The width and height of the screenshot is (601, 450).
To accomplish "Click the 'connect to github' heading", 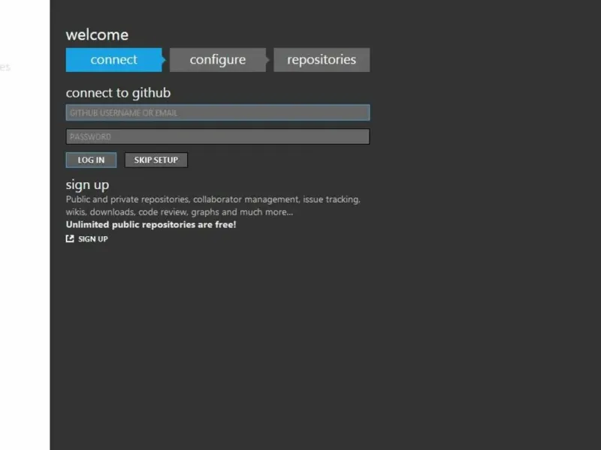I will click(118, 93).
